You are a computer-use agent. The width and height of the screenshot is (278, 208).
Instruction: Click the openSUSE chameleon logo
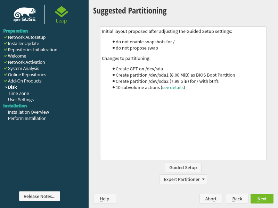tap(24, 14)
